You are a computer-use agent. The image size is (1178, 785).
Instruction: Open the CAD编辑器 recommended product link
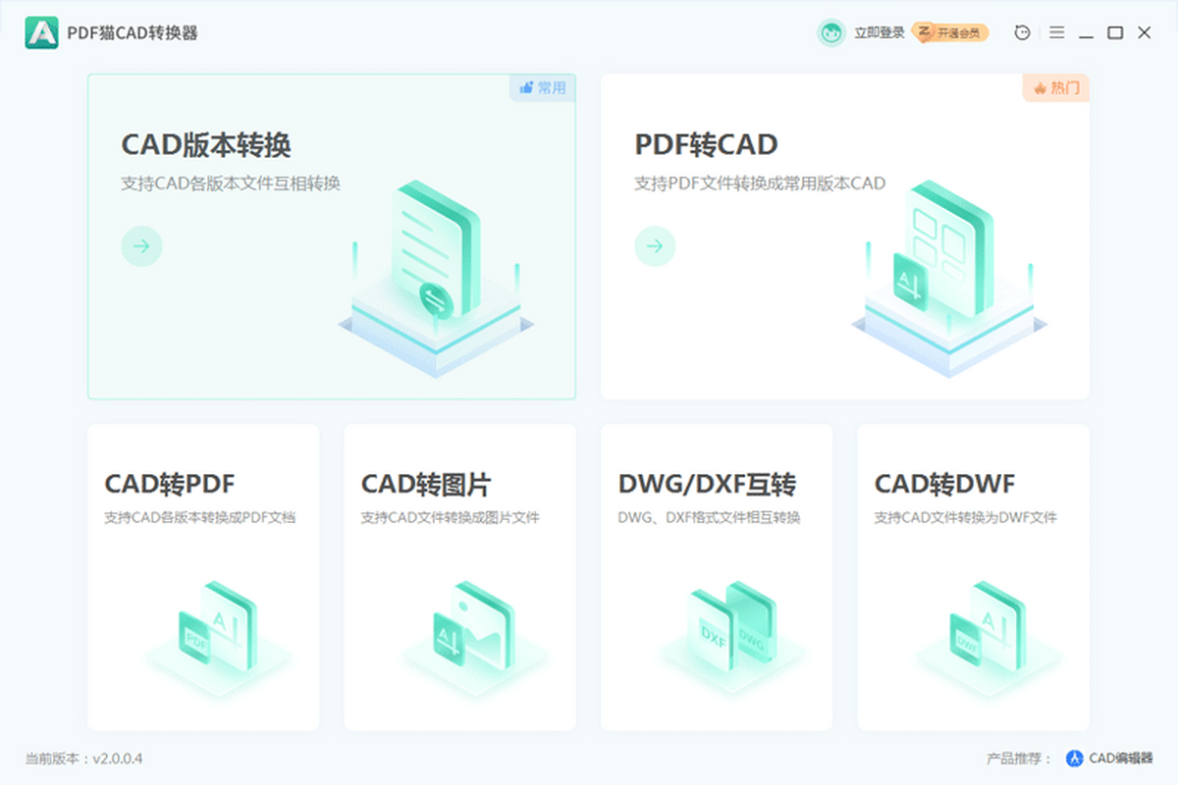1109,759
